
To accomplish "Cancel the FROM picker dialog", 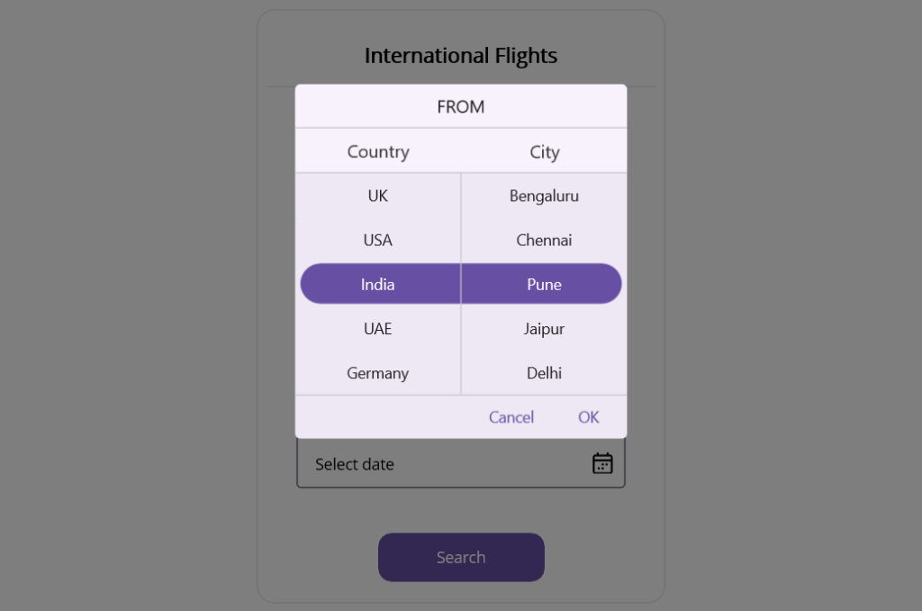I will pos(511,416).
